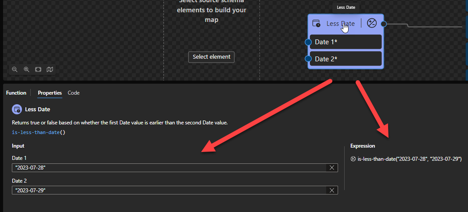Switch to the Code tab

[73, 93]
